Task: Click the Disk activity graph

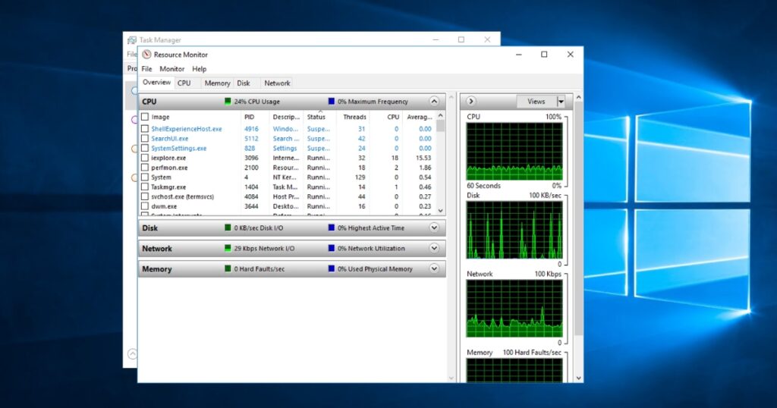Action: pyautogui.click(x=514, y=230)
